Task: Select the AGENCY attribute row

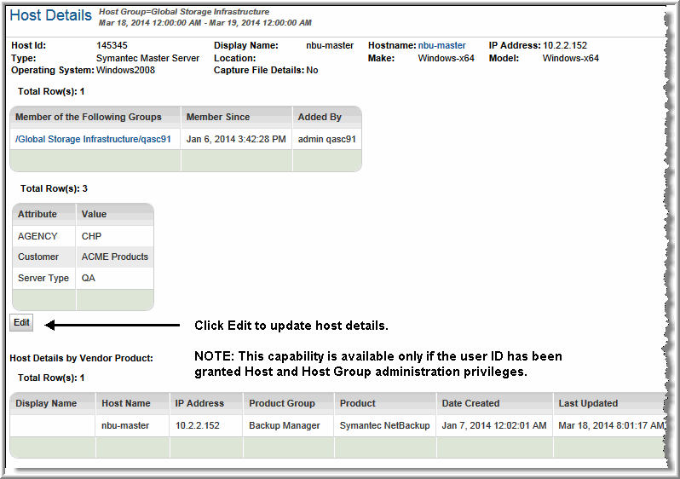Action: 37,236
